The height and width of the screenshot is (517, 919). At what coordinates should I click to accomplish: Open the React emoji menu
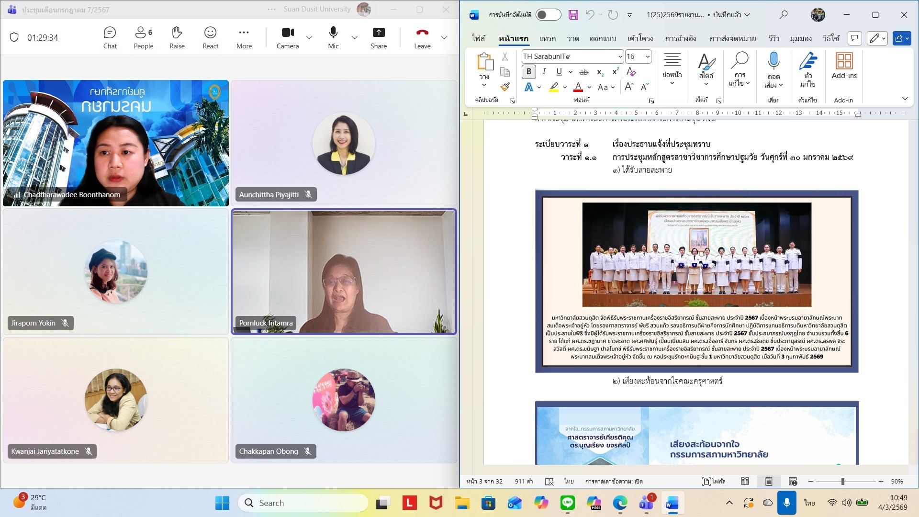point(210,37)
